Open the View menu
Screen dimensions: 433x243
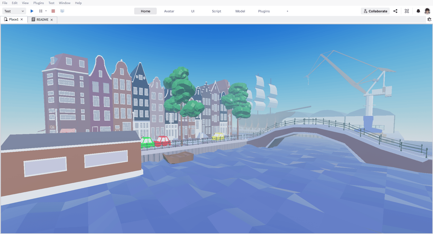pyautogui.click(x=25, y=3)
